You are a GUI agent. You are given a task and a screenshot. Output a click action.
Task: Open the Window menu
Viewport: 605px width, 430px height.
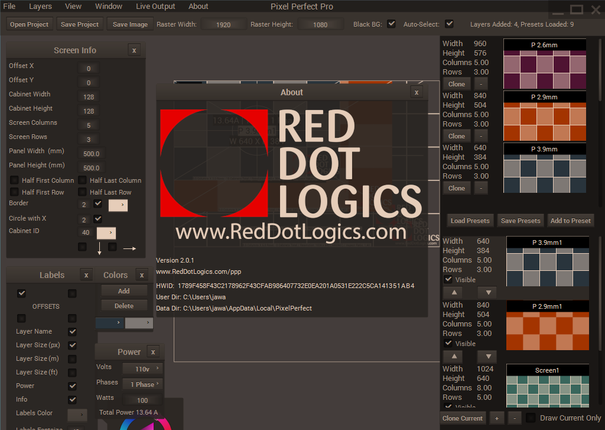tap(109, 6)
